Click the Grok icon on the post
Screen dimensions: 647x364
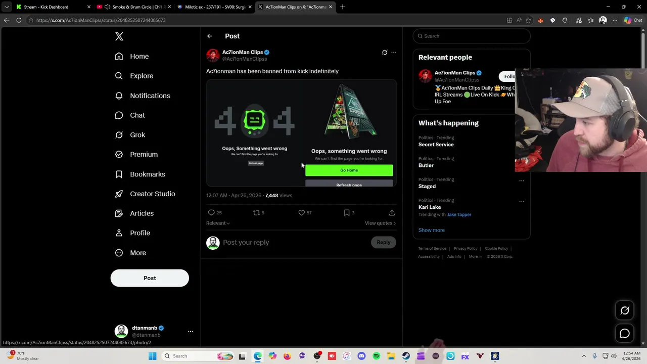385,52
